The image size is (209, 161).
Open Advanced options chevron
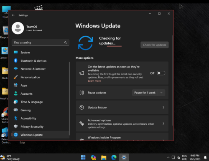[163, 123]
